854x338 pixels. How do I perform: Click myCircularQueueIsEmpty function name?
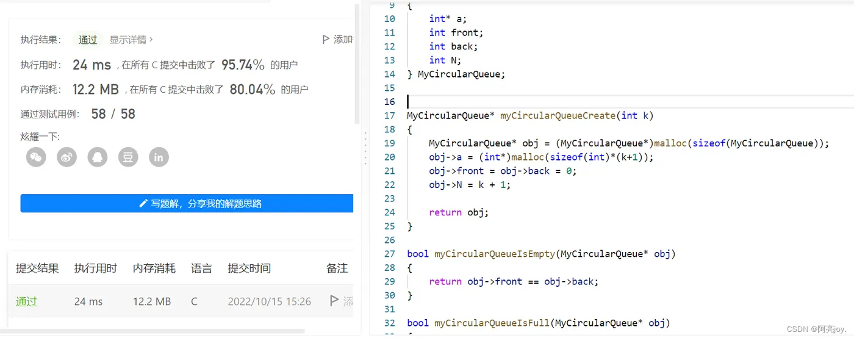click(495, 253)
